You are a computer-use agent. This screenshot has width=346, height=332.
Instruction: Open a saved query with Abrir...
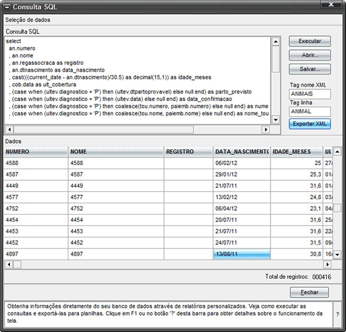310,55
